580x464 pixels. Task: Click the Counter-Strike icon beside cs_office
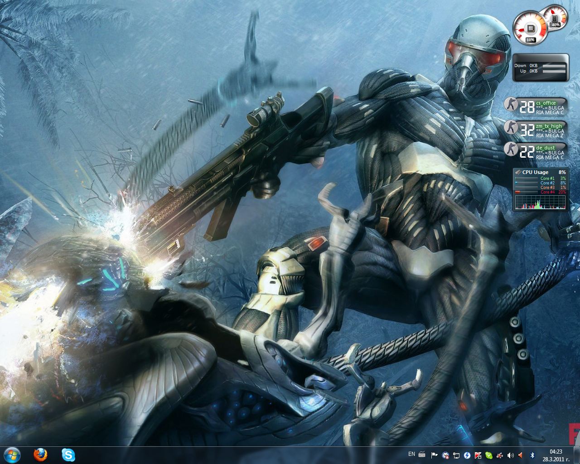coord(511,104)
